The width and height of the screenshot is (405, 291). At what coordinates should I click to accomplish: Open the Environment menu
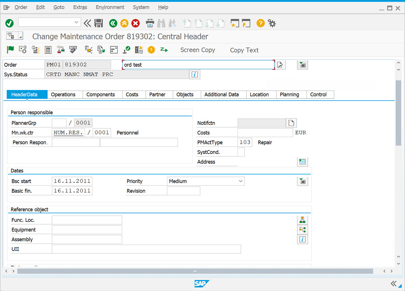[x=110, y=7]
